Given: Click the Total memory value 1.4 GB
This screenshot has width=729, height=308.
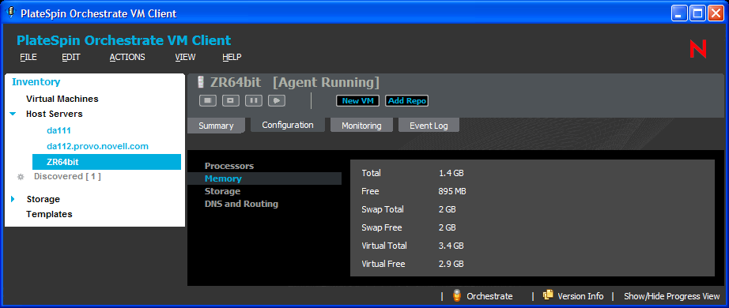Looking at the screenshot, I should [x=451, y=173].
